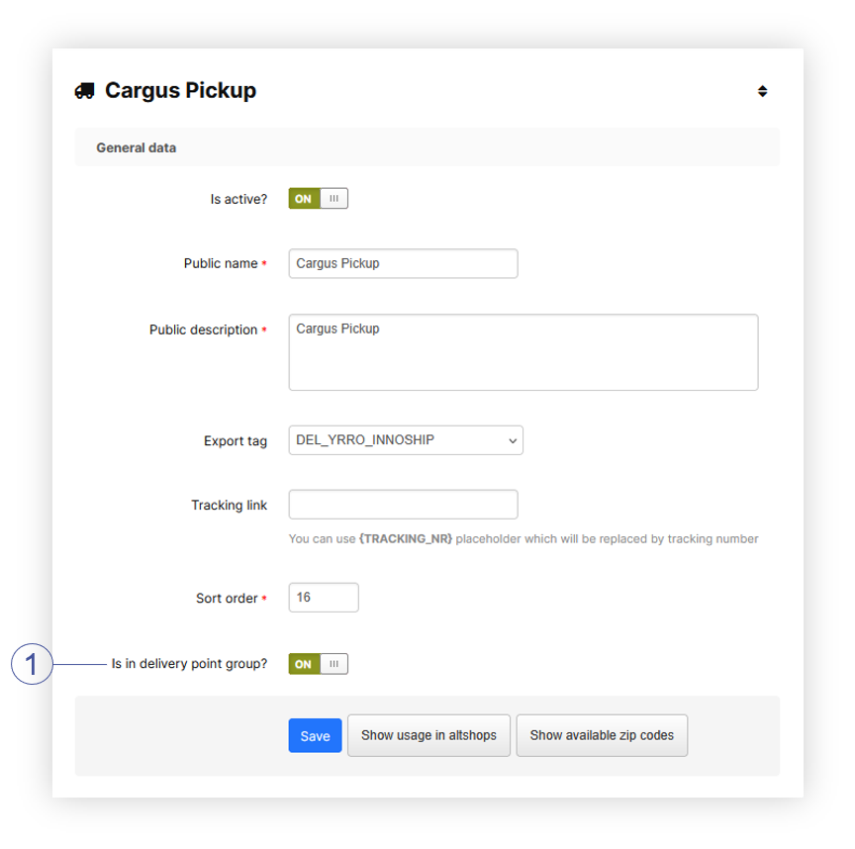Click the "Is active?" label
The width and height of the screenshot is (855, 849).
[x=238, y=199]
